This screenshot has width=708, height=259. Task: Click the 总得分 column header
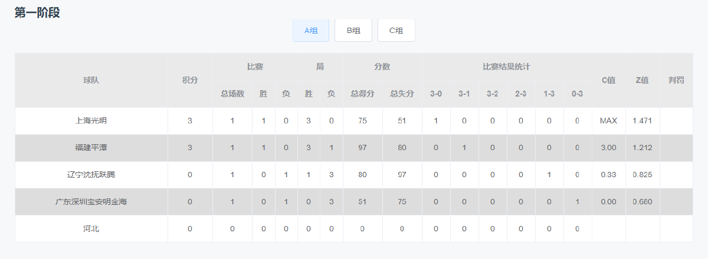[x=363, y=94]
